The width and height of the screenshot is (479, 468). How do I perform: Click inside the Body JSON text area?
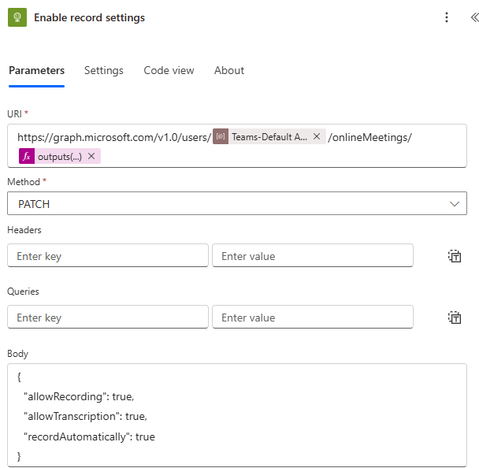pos(236,415)
